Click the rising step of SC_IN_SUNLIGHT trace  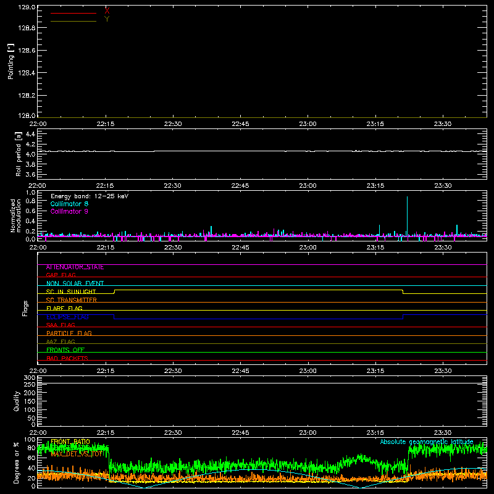click(x=114, y=291)
